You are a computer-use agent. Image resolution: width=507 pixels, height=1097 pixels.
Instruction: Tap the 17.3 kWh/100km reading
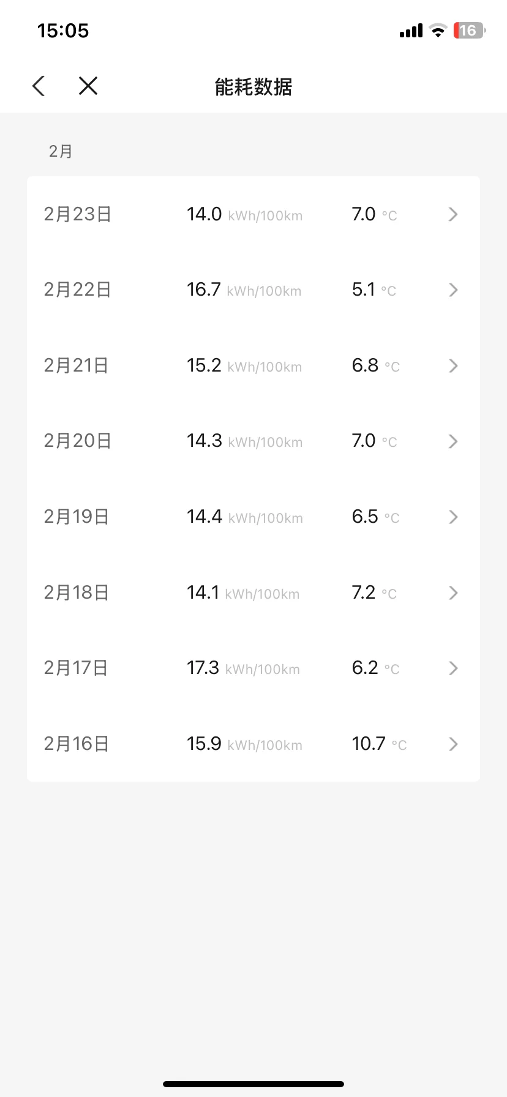pos(243,668)
